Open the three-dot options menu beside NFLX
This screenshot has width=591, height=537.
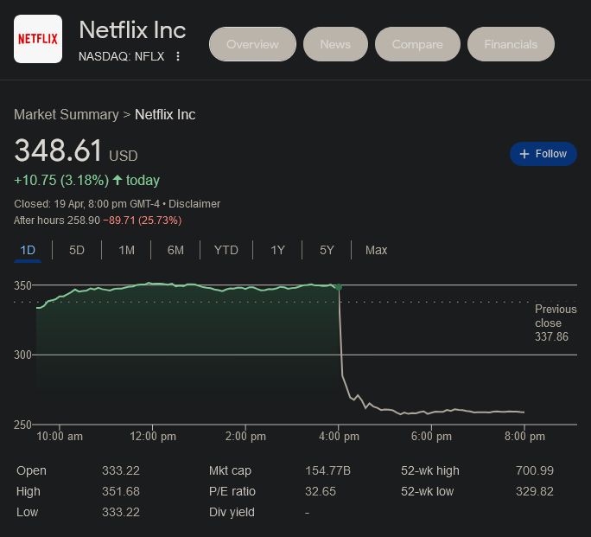click(178, 57)
